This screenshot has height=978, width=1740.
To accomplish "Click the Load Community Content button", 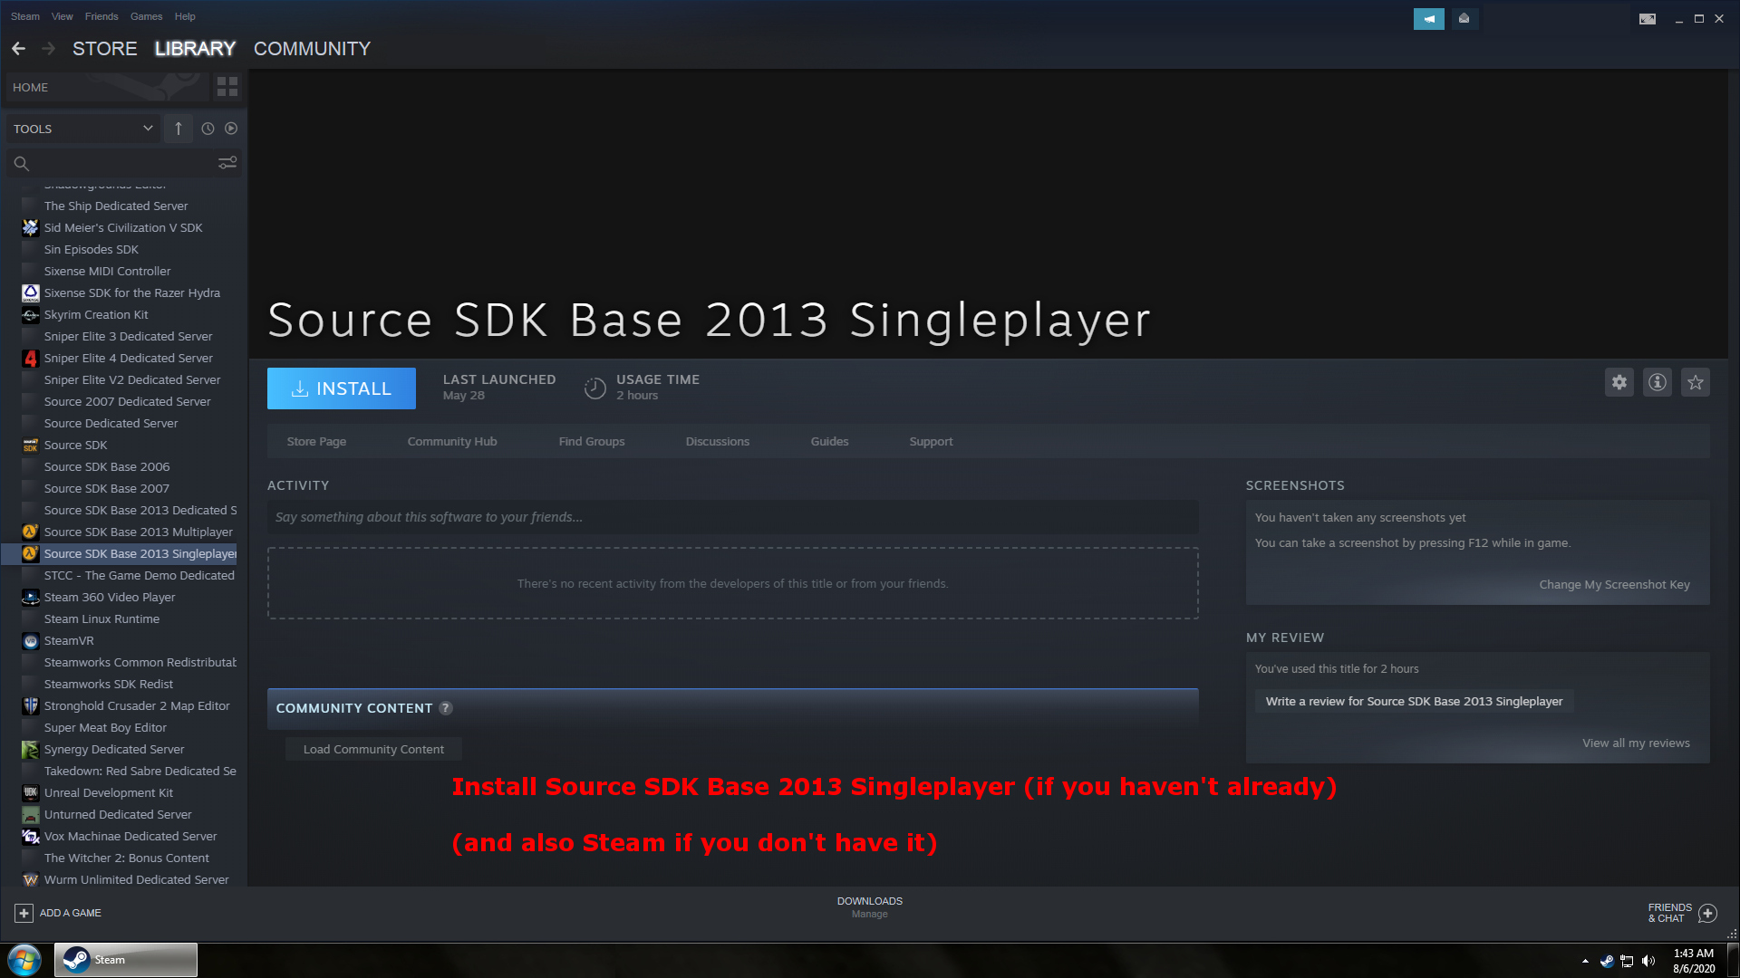I will [373, 749].
